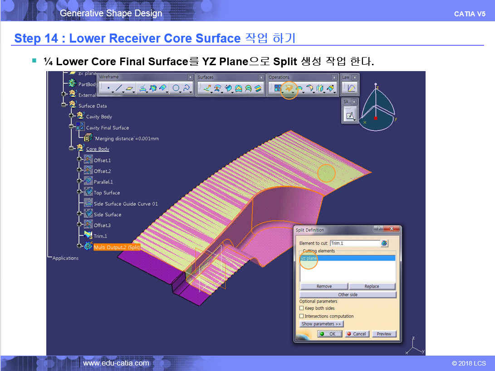This screenshot has height=371, width=495.
Task: Click the Law toolbar curve icon
Action: pyautogui.click(x=351, y=88)
